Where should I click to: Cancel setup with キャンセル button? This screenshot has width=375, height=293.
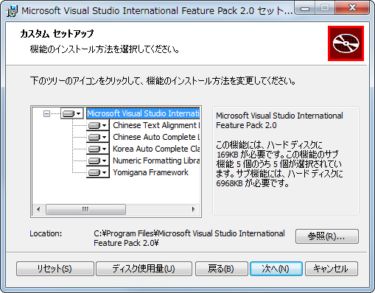(332, 269)
